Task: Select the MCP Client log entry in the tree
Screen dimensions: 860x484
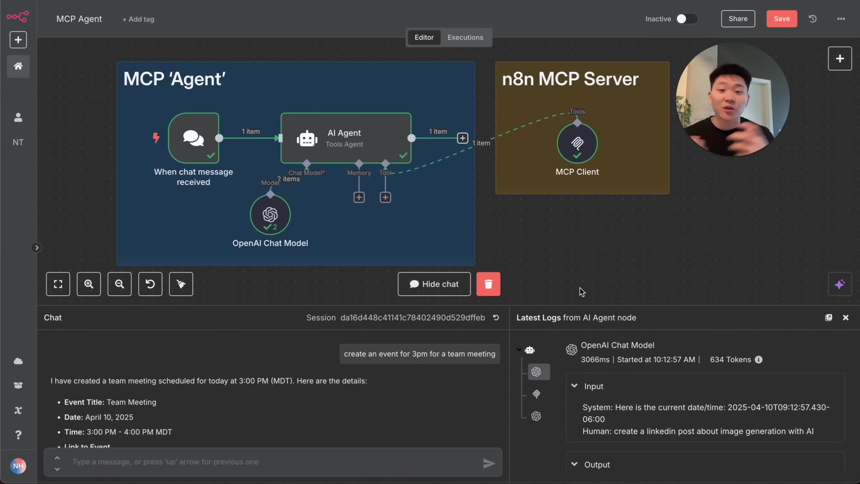Action: (536, 394)
